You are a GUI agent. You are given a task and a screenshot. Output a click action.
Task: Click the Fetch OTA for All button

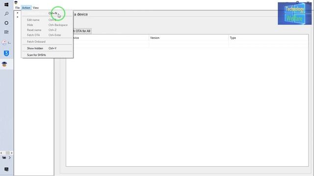click(82, 31)
